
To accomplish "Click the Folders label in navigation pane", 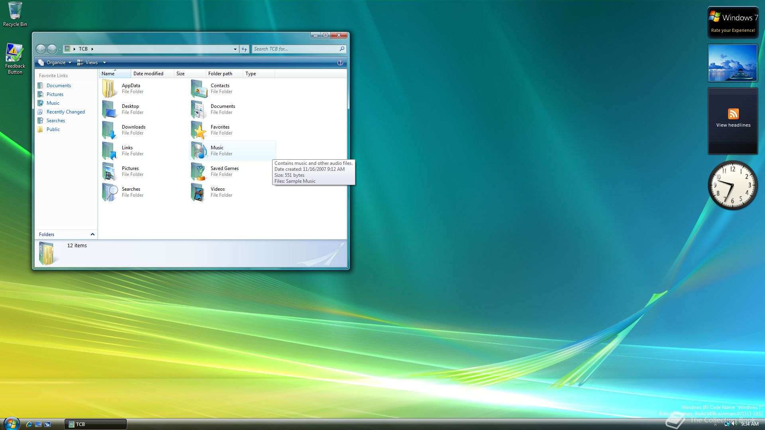I will coord(47,235).
